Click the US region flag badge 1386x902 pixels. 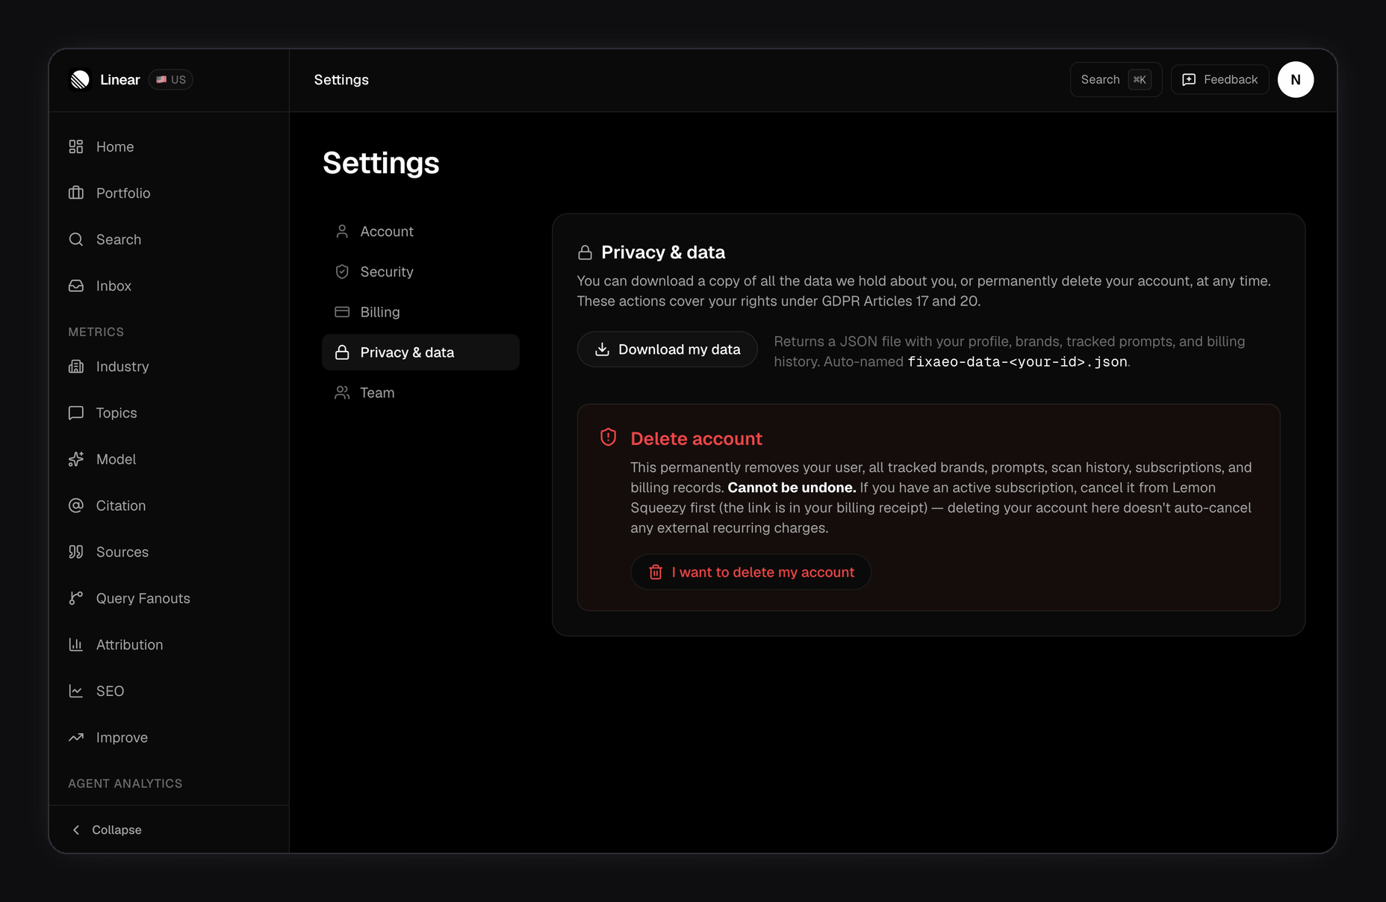(171, 80)
